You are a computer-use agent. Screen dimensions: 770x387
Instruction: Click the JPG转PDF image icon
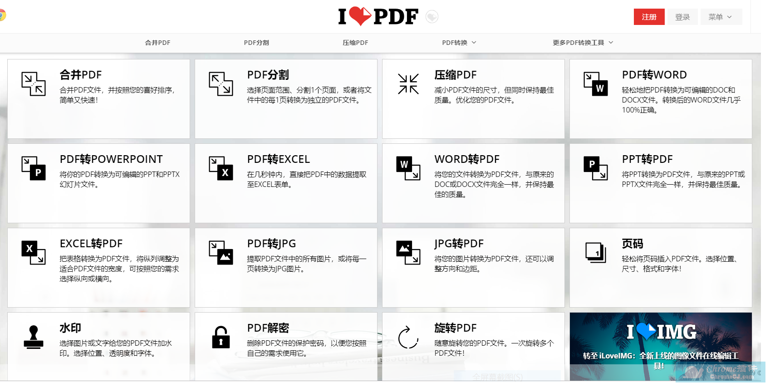pyautogui.click(x=408, y=253)
